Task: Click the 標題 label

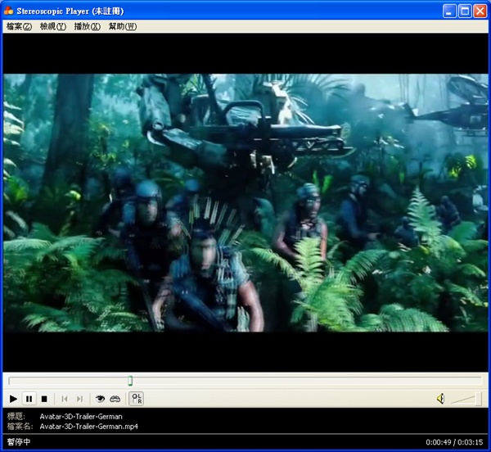Action: pyautogui.click(x=16, y=416)
